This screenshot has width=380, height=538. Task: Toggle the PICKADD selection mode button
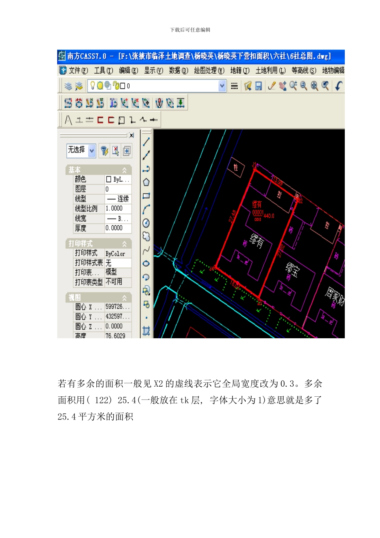point(127,151)
